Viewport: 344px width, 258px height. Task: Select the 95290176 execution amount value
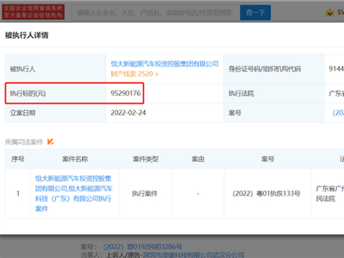point(125,93)
